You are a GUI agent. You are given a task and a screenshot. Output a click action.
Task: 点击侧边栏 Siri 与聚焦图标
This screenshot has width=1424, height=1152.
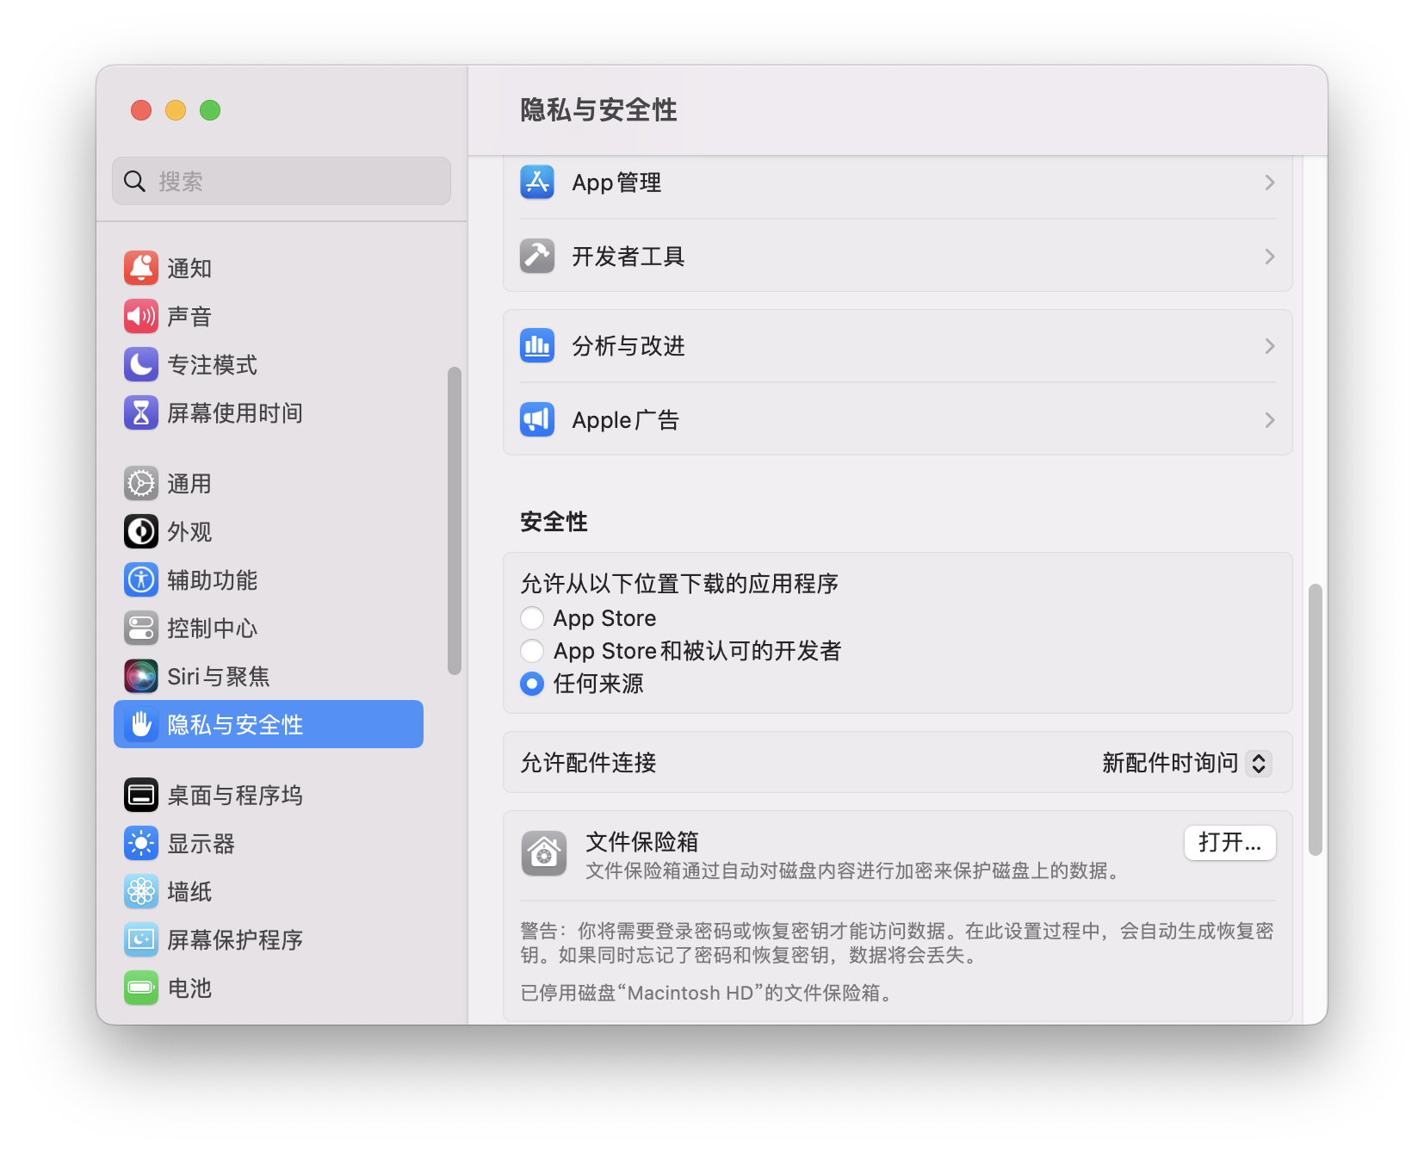point(141,677)
